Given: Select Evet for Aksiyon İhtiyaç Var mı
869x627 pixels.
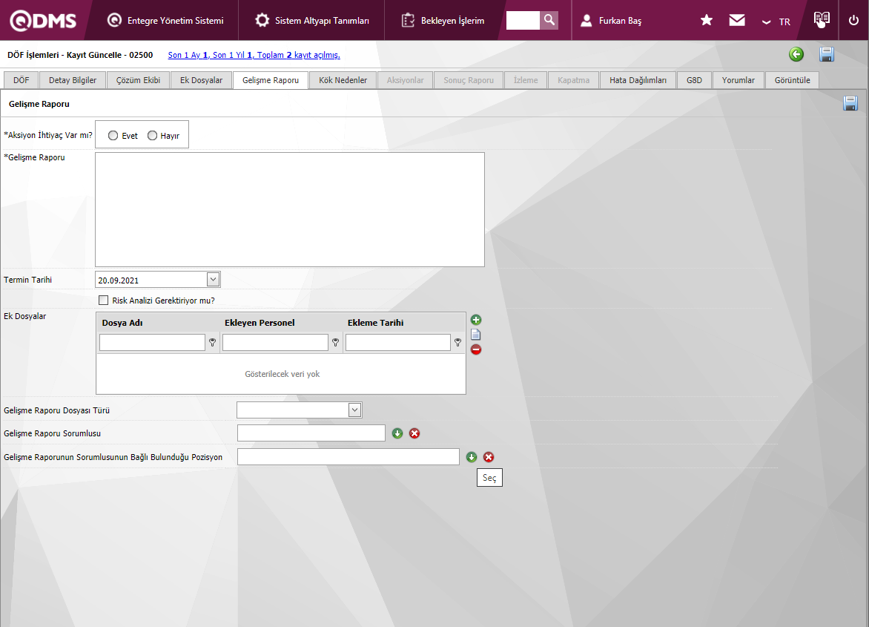Looking at the screenshot, I should (x=113, y=136).
